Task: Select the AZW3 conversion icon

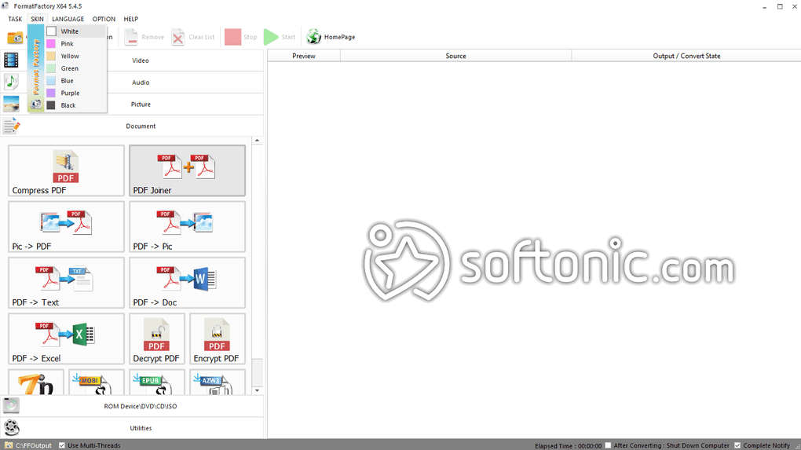Action: coord(217,382)
